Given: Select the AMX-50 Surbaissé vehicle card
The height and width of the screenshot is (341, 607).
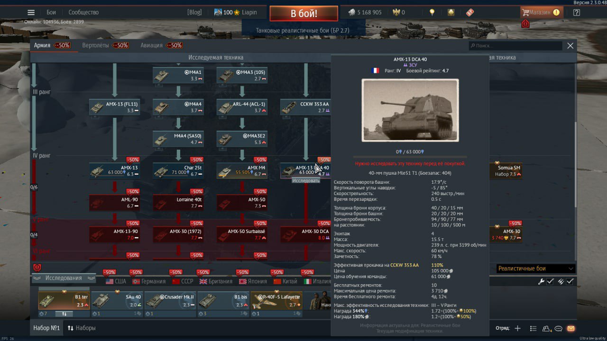Looking at the screenshot, I should 242,234.
